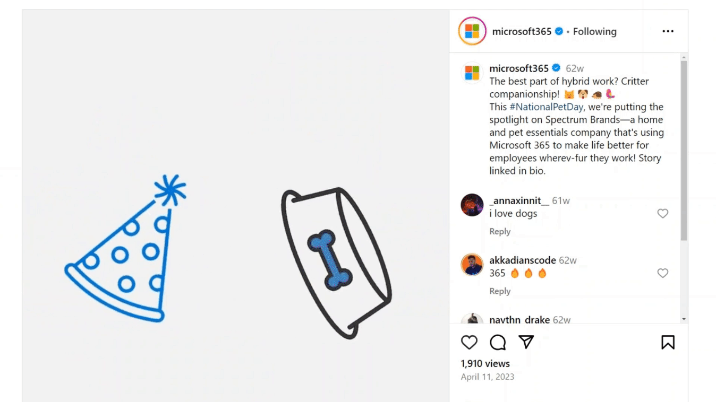716x402 pixels.
Task: Save post with bookmark icon
Action: point(668,343)
